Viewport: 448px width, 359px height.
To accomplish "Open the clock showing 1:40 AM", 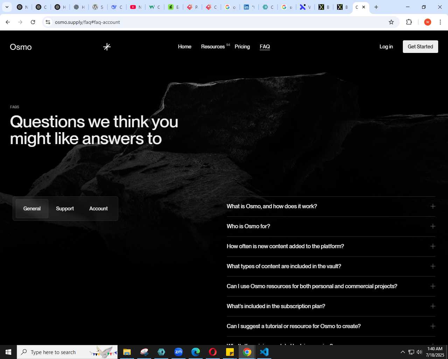I will (x=435, y=352).
